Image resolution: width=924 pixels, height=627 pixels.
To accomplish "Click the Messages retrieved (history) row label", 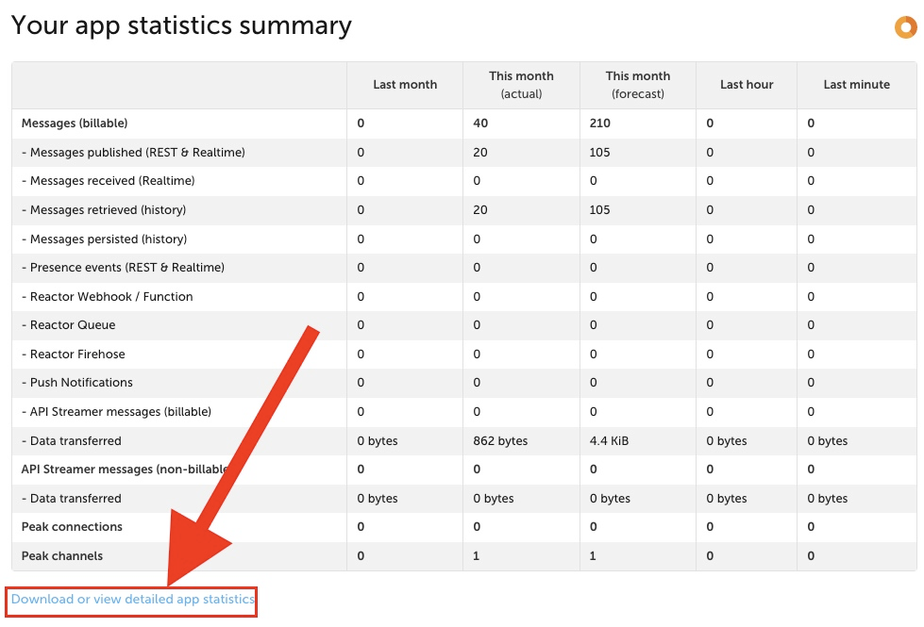I will (104, 210).
